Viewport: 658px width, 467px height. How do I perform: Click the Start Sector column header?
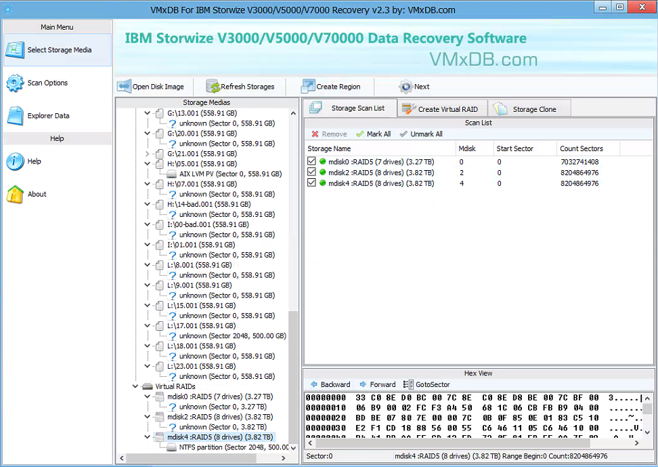tap(525, 148)
